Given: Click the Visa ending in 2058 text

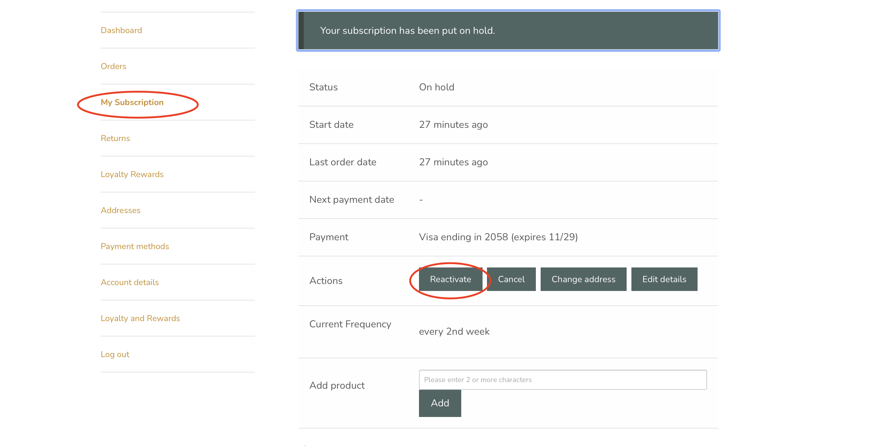Looking at the screenshot, I should (498, 237).
